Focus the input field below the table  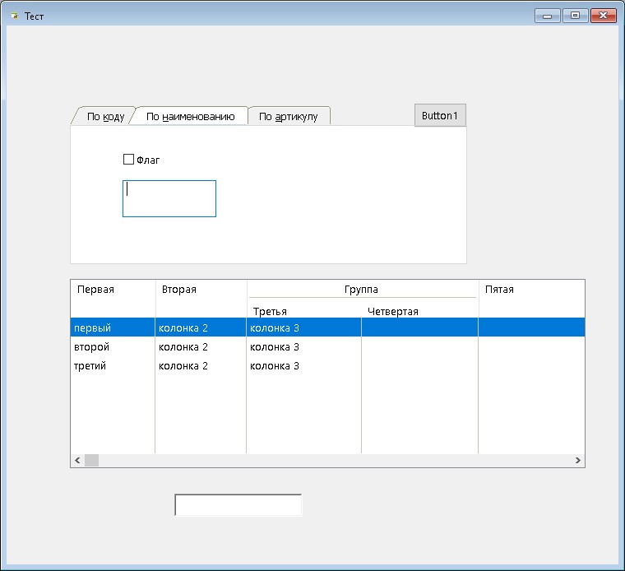[238, 505]
